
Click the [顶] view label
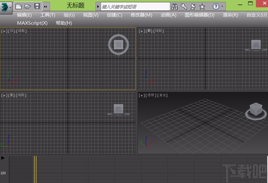(x=12, y=31)
